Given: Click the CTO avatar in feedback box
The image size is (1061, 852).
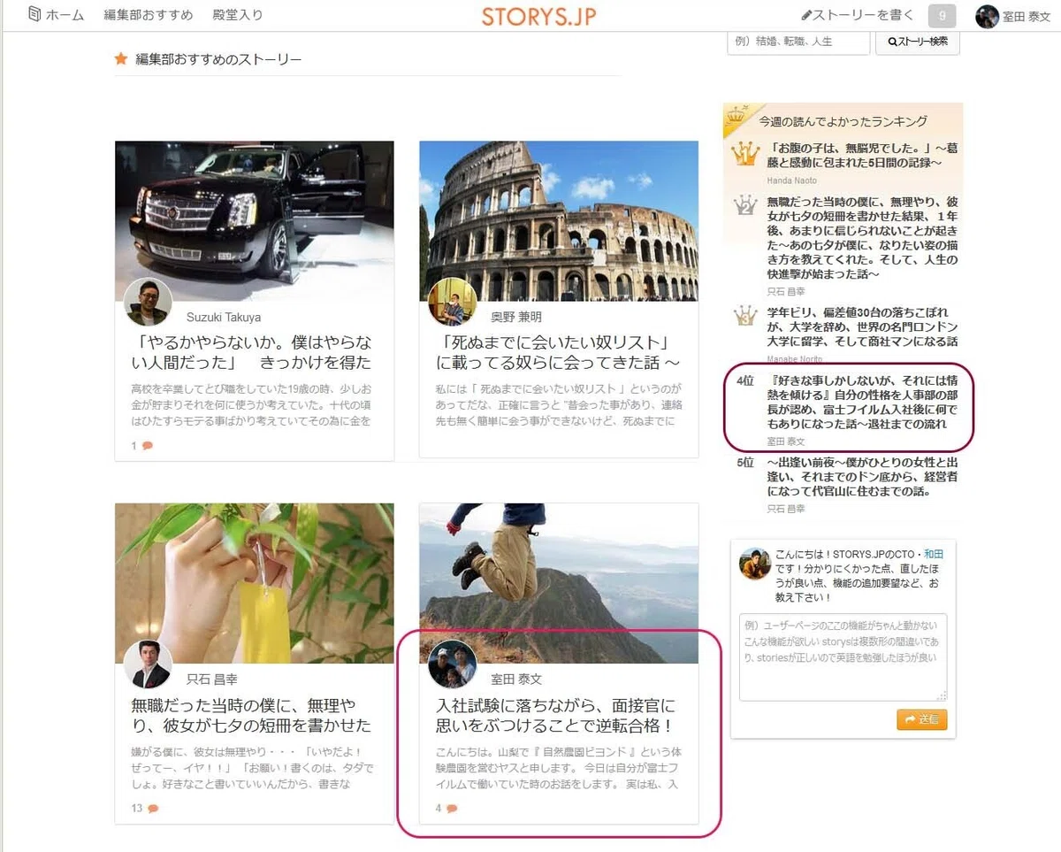Looking at the screenshot, I should (x=755, y=564).
